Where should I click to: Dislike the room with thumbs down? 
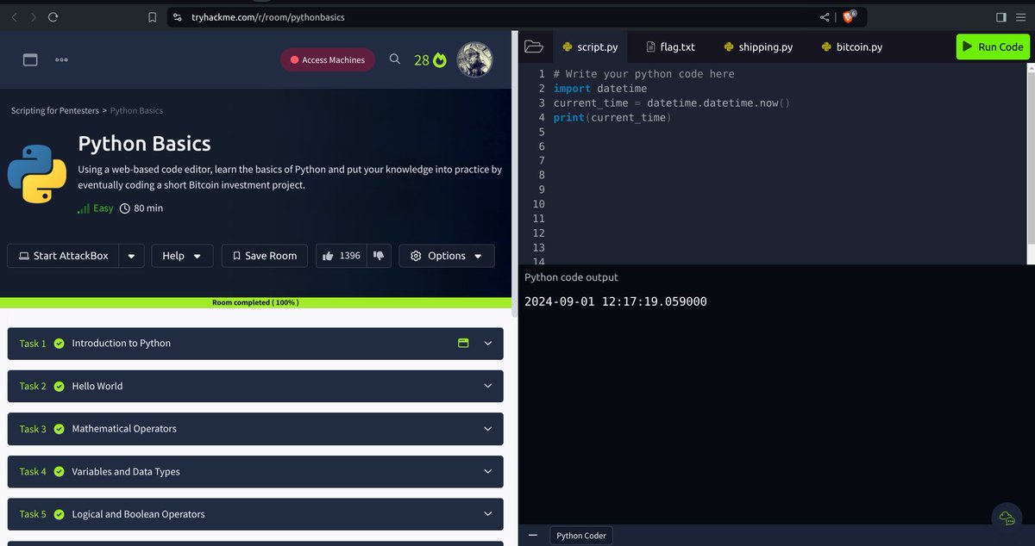[x=379, y=256]
